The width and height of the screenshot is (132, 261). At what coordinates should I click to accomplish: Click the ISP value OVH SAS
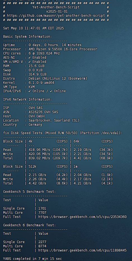(x=35, y=108)
